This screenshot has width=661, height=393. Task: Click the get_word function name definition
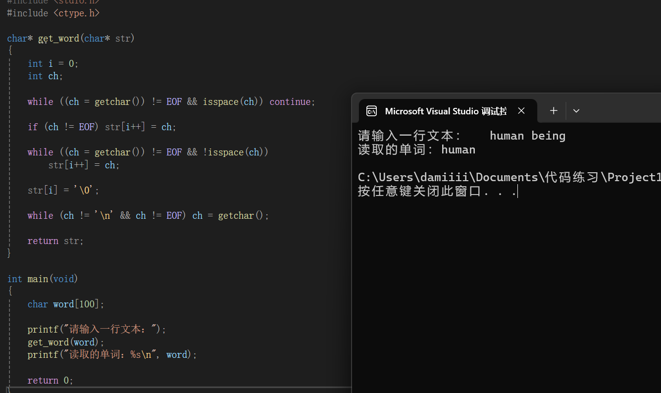(58, 38)
